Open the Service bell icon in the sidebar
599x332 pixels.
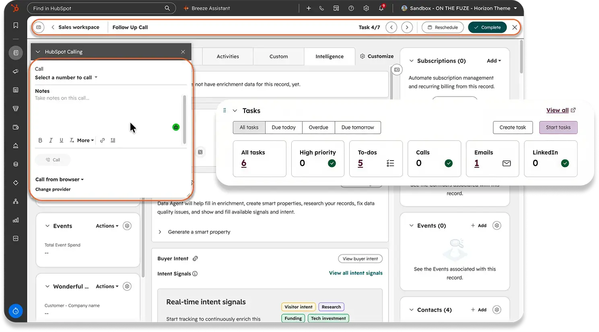click(x=16, y=146)
